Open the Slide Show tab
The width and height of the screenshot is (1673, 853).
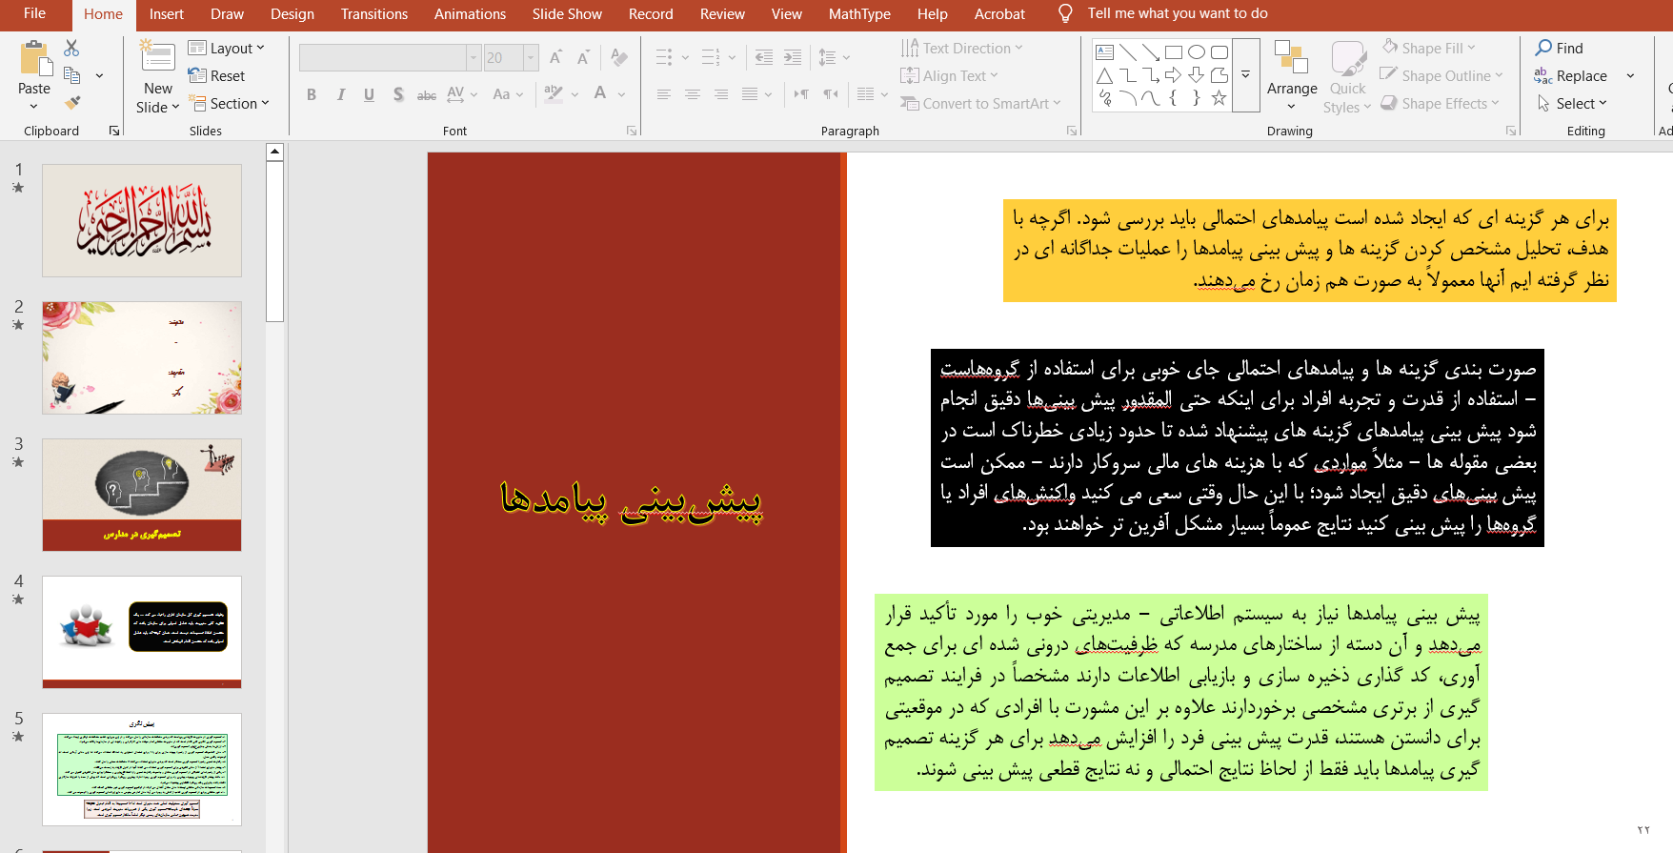click(567, 14)
